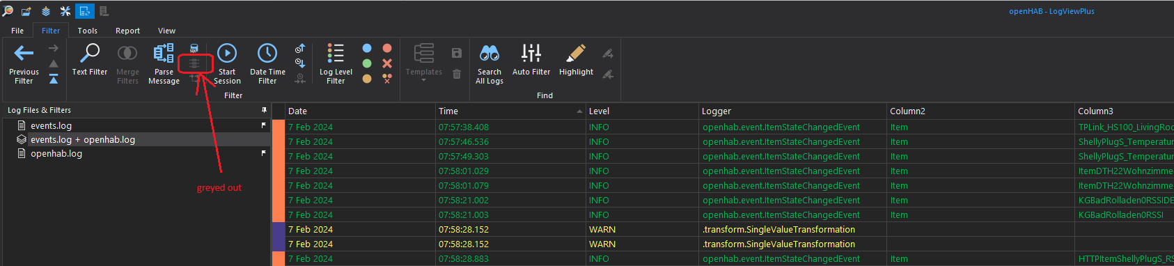Click the blue triangle top filter icon

(x=54, y=79)
